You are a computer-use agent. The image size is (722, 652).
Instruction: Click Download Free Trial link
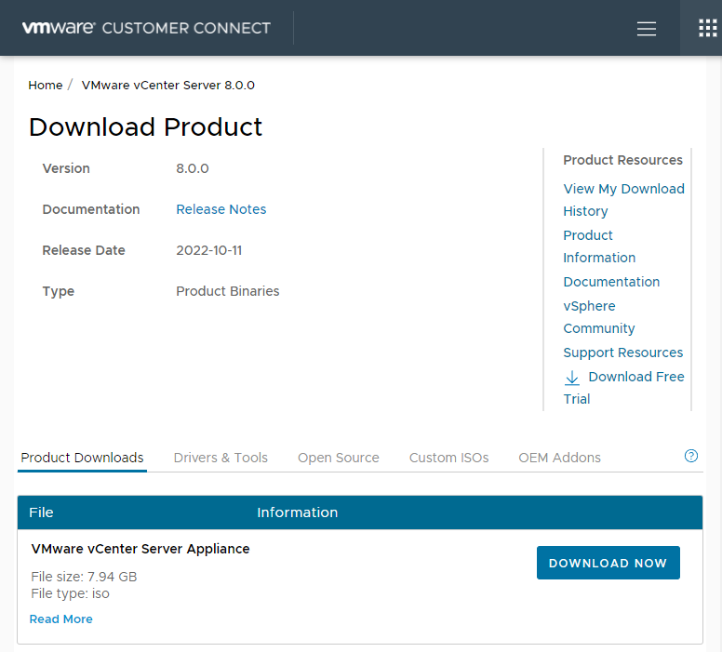(623, 388)
